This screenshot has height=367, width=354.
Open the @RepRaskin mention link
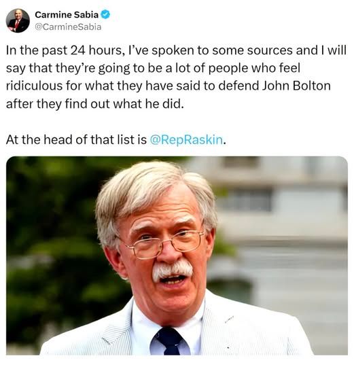[x=186, y=140]
